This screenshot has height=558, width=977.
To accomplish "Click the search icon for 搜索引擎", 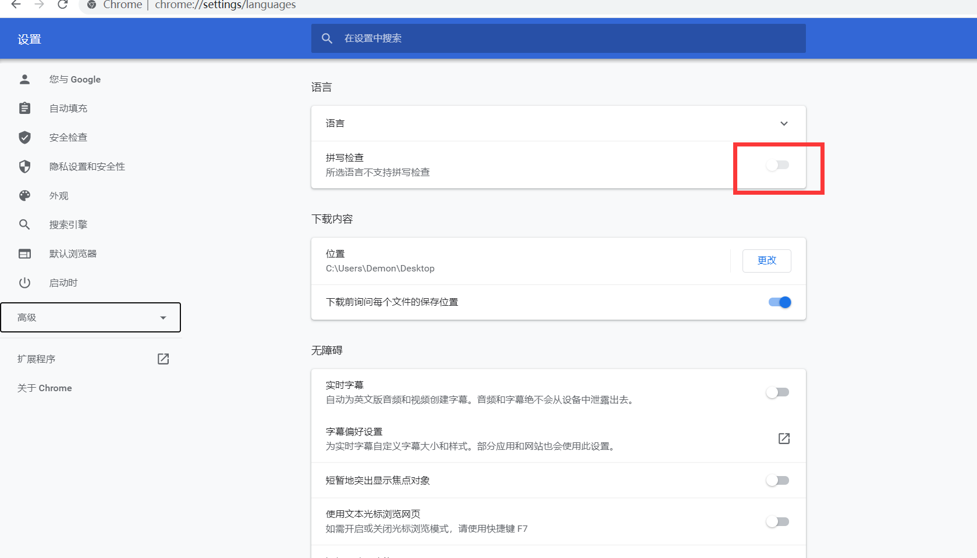I will coord(24,224).
